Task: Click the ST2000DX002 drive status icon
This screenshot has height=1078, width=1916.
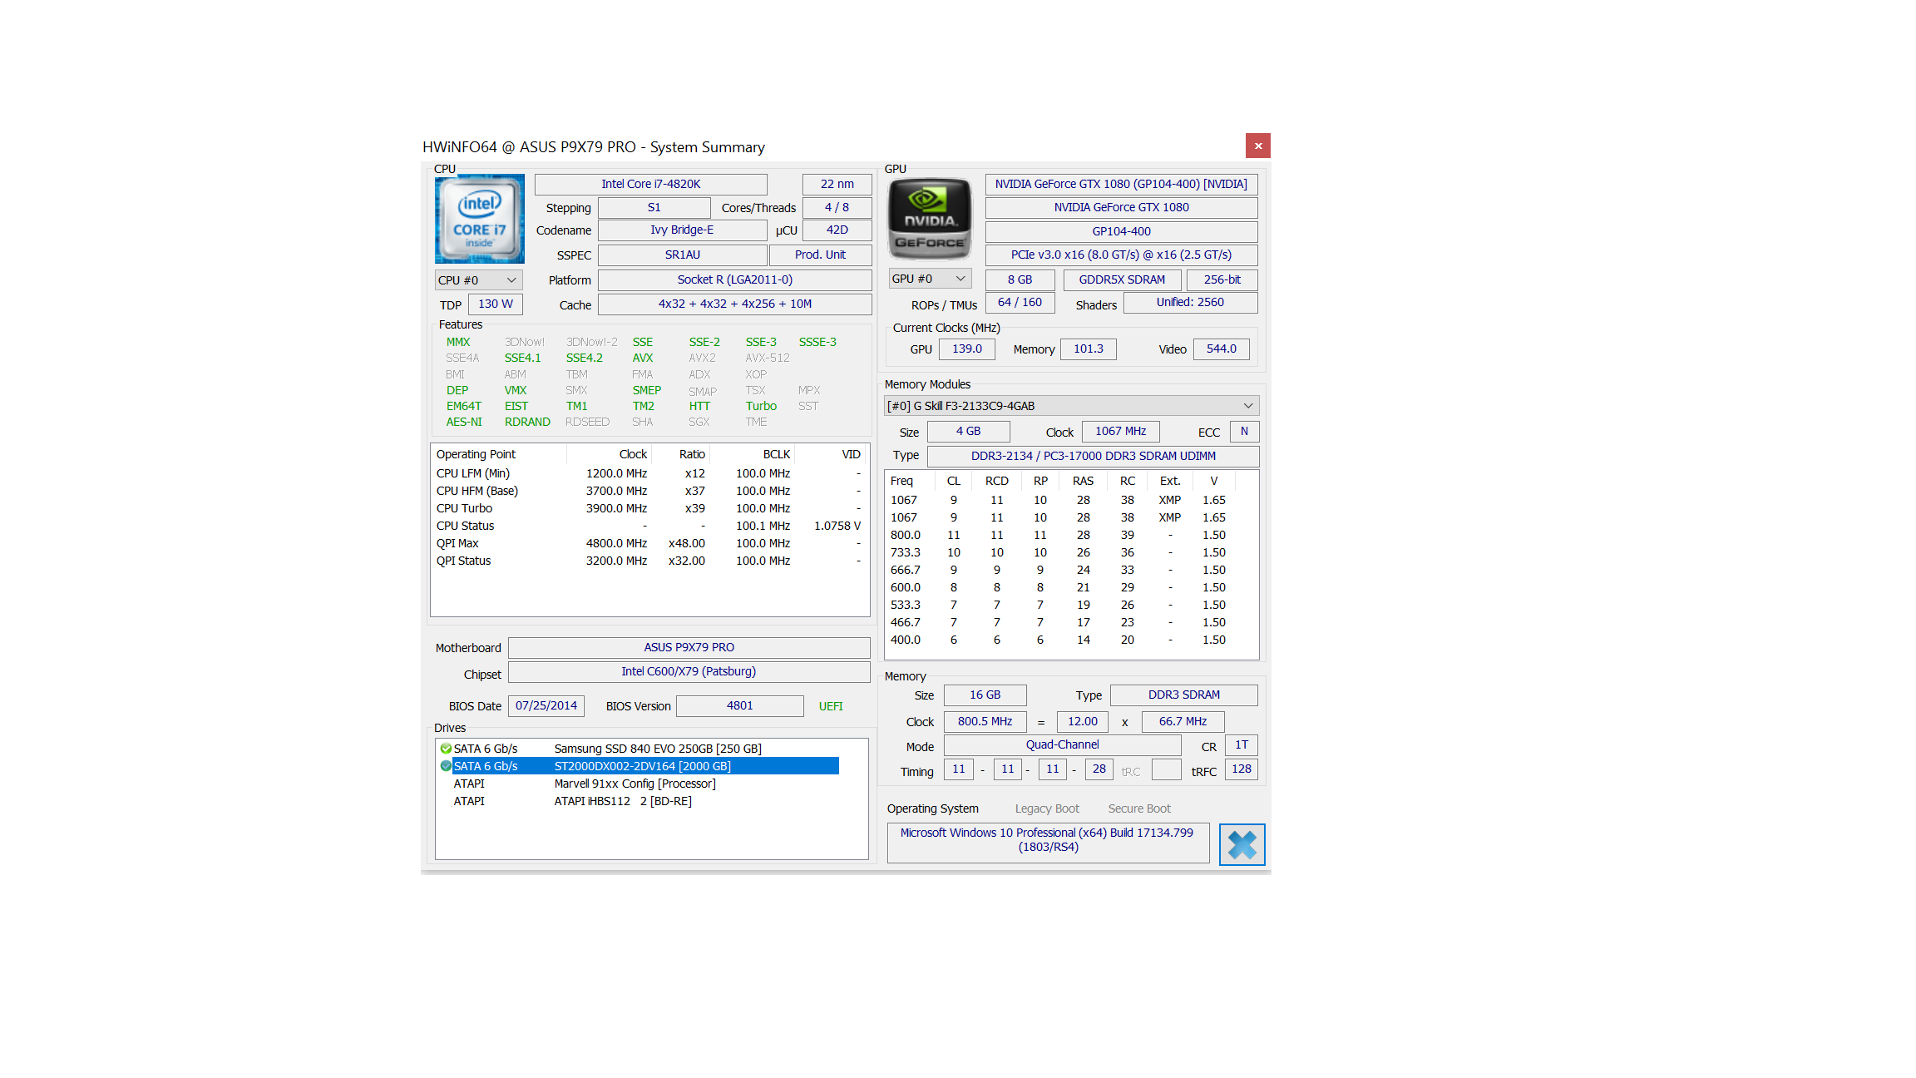Action: coord(446,766)
